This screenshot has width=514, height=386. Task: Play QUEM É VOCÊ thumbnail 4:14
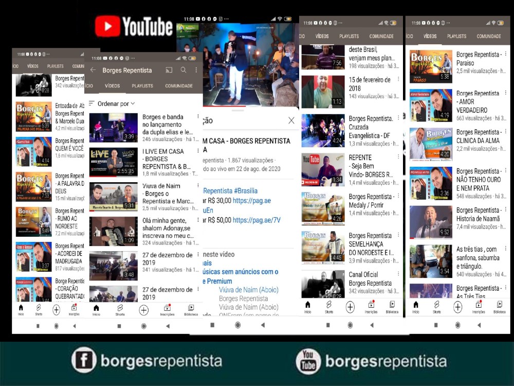(33, 152)
